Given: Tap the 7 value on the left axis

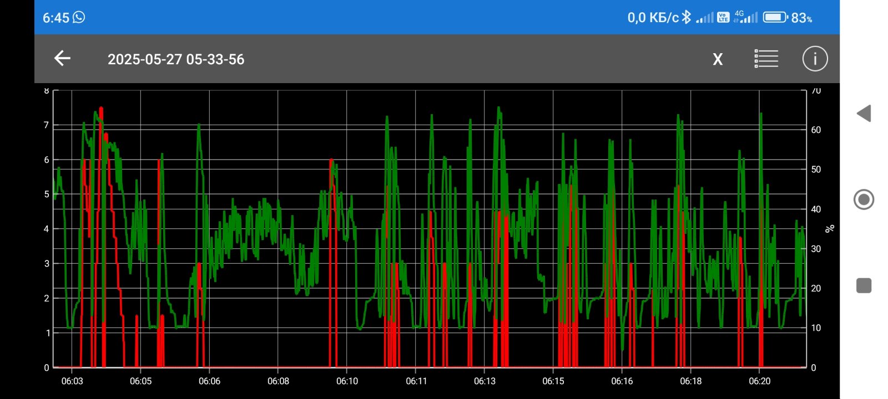Looking at the screenshot, I should click(47, 125).
